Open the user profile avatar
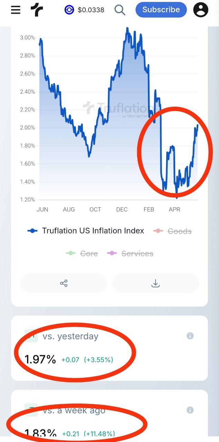Image resolution: width=219 pixels, height=442 pixels. pos(201,10)
